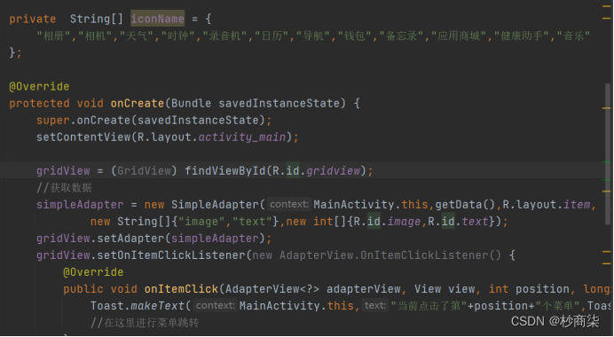The width and height of the screenshot is (614, 337).
Task: Click the //获取数据 comment
Action: coord(64,188)
